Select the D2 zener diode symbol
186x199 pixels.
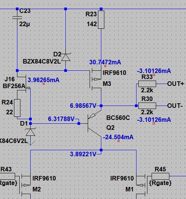click(x=66, y=58)
